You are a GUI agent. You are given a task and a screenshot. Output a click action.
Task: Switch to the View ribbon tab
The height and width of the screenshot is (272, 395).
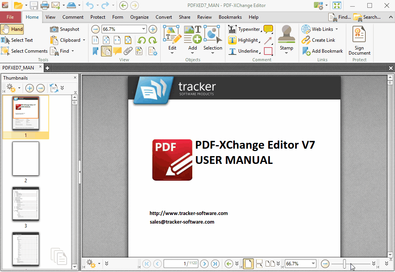[50, 17]
